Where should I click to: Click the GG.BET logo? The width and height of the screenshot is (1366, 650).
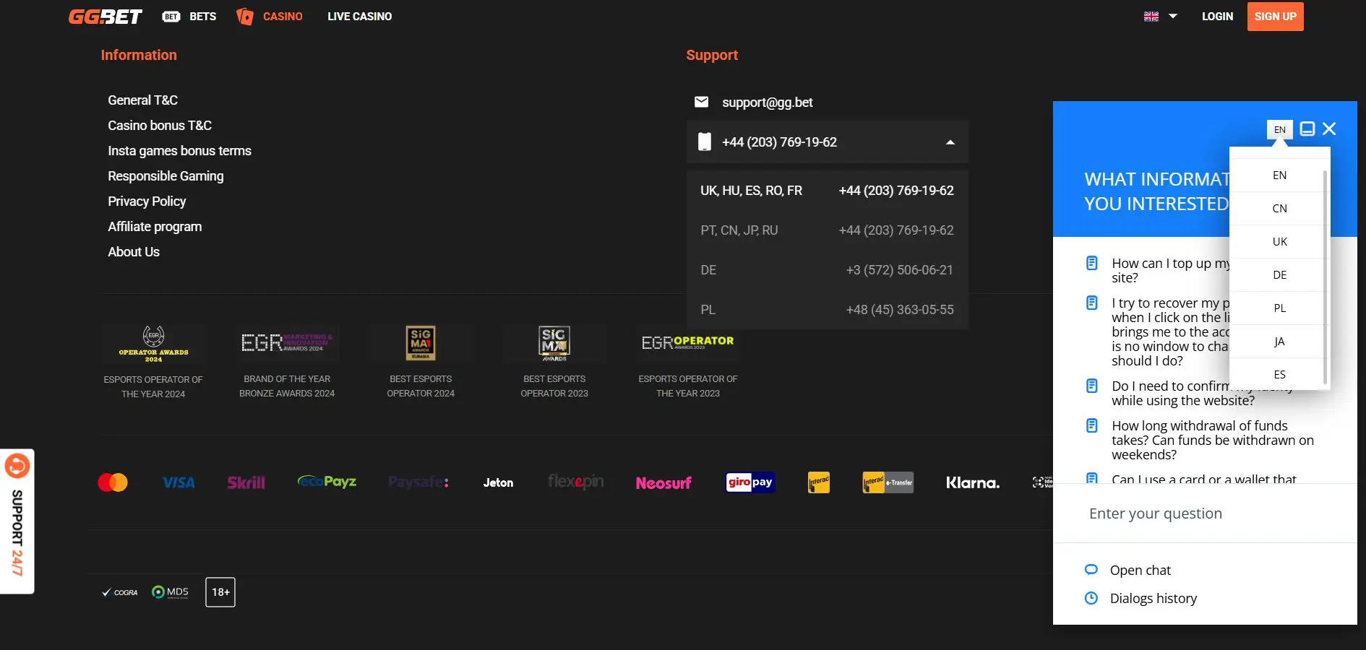pyautogui.click(x=105, y=17)
